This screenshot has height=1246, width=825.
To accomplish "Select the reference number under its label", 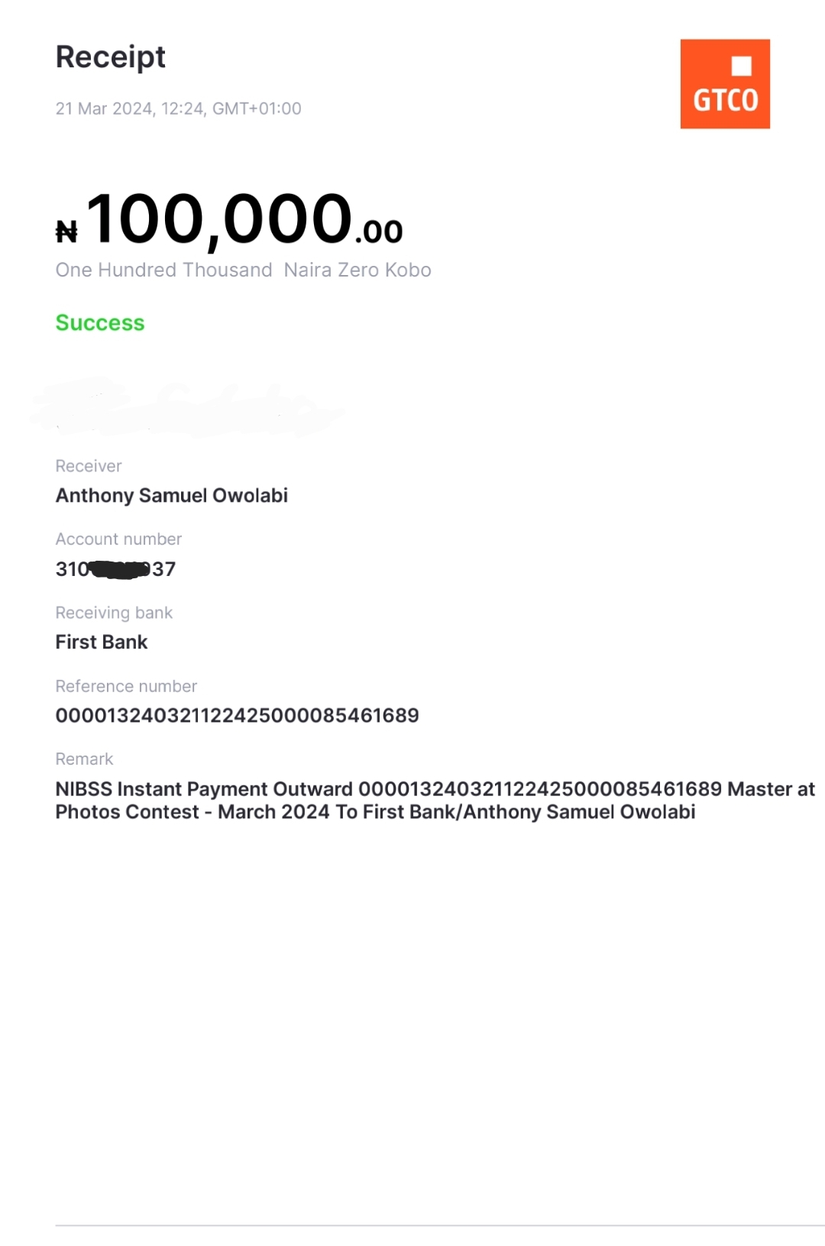I will 237,716.
